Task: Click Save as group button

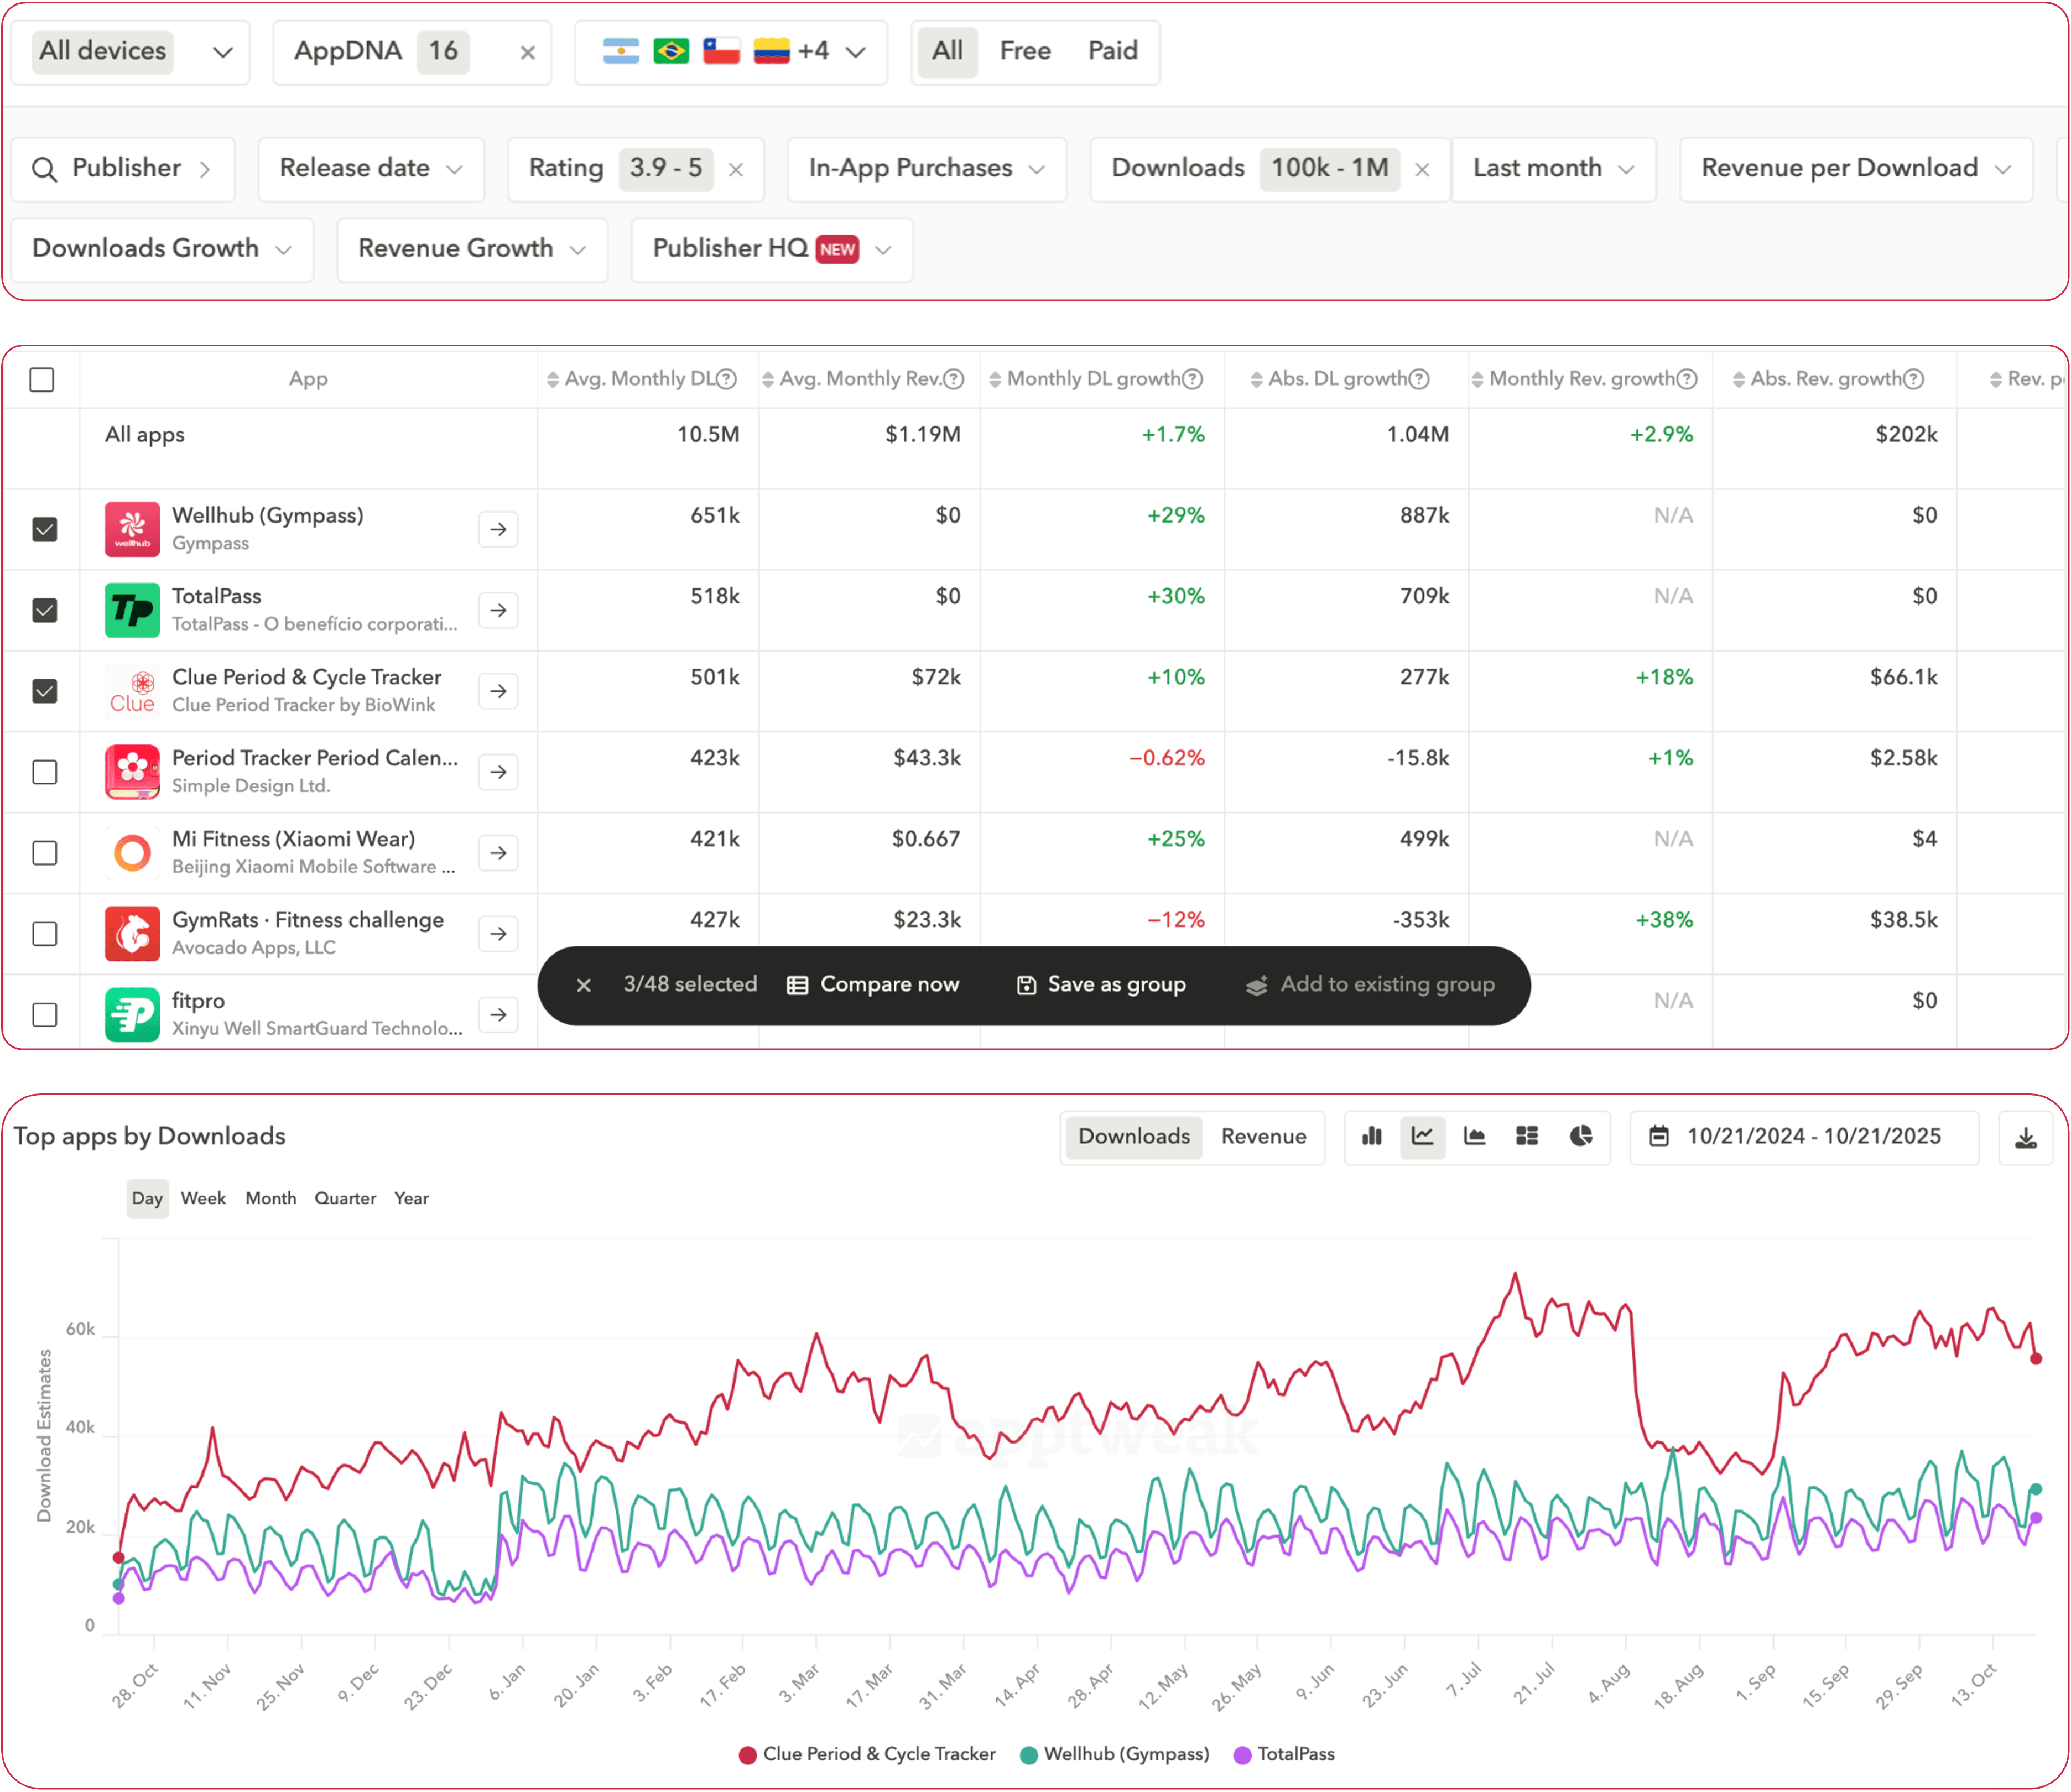Action: click(1101, 985)
